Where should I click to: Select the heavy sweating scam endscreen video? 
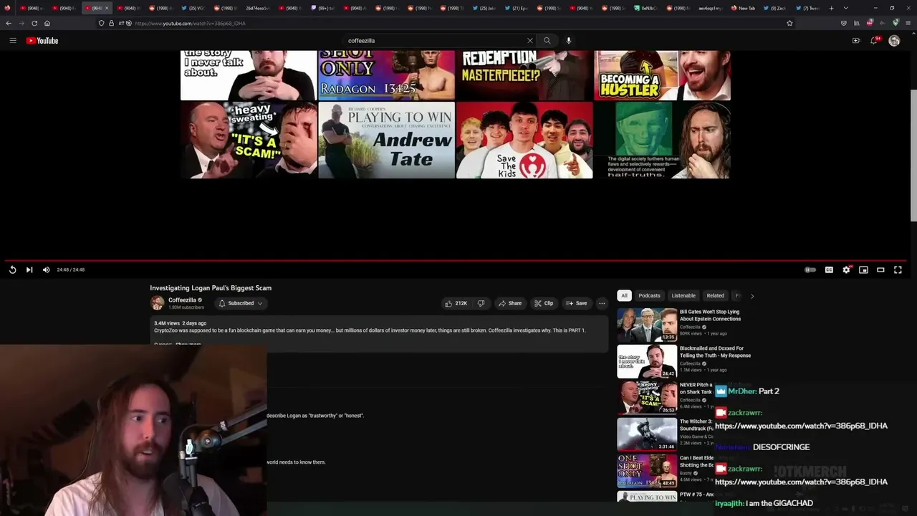point(249,140)
